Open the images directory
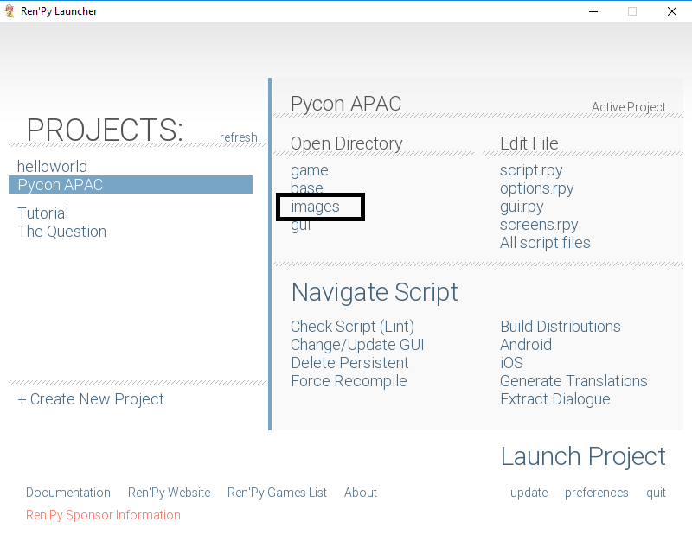Viewport: 692px width, 541px height. coord(315,207)
